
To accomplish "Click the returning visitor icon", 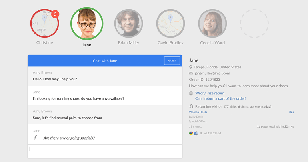I will pyautogui.click(x=191, y=106).
